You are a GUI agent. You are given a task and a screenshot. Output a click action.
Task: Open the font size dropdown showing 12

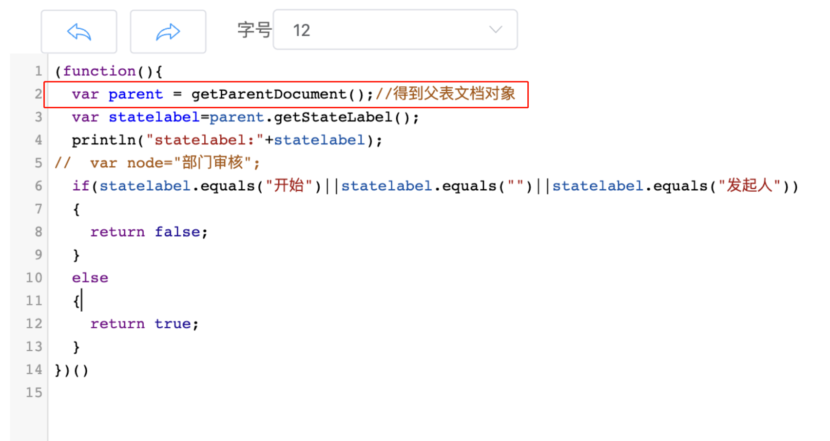pyautogui.click(x=395, y=30)
